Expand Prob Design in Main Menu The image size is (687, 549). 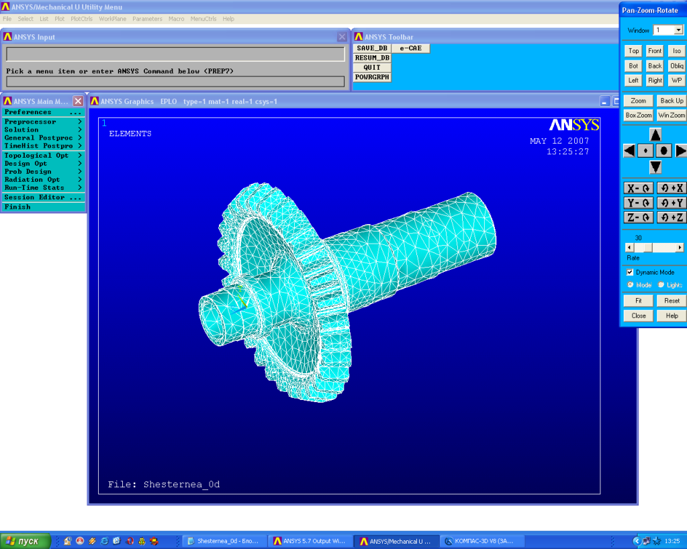[43, 172]
